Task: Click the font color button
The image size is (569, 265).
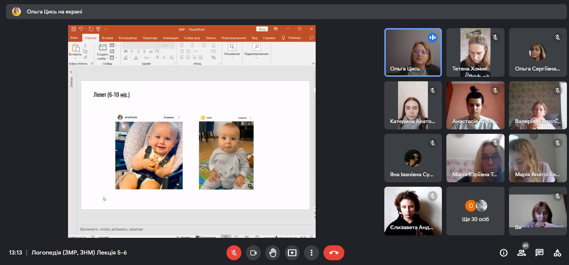Action: [x=136, y=58]
